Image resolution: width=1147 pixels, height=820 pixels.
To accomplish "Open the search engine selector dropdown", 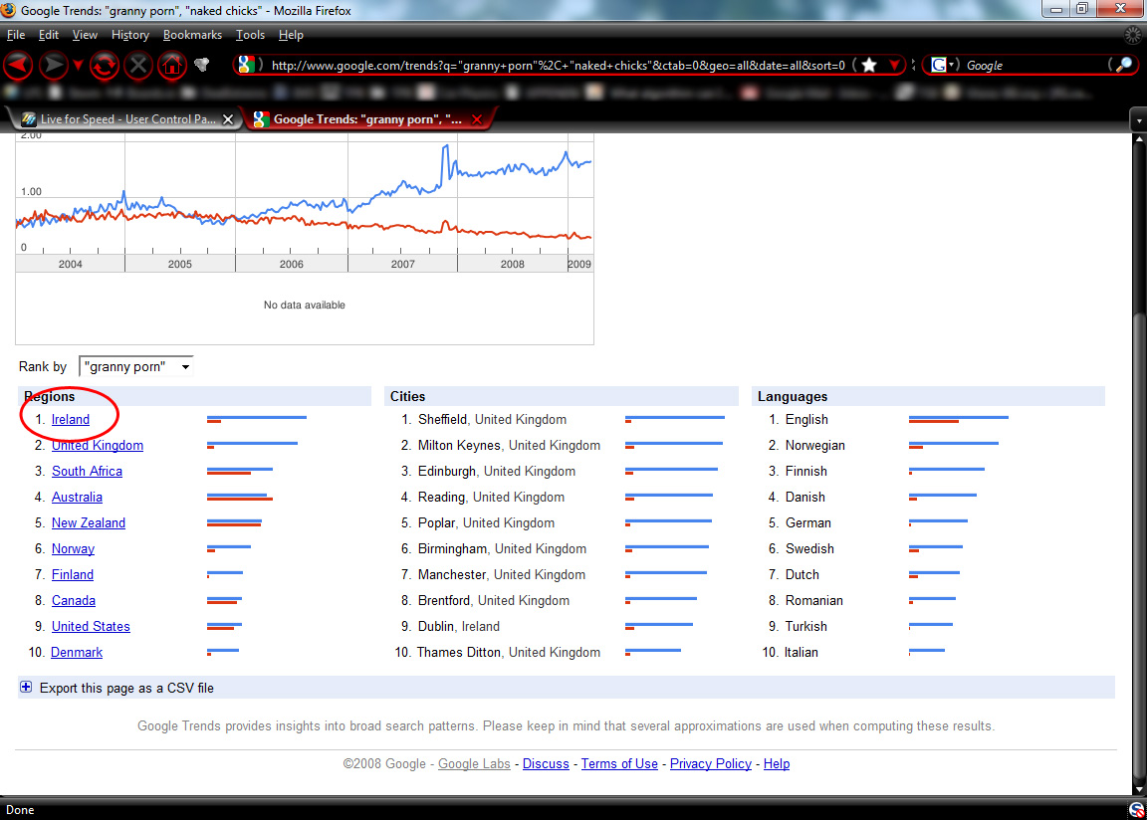I will coord(944,65).
